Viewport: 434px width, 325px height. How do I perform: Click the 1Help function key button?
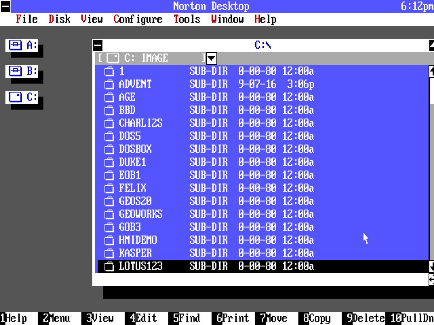(14, 318)
